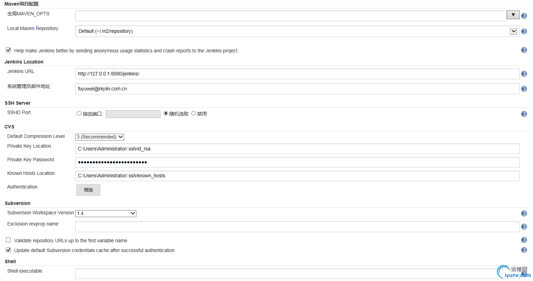The width and height of the screenshot is (533, 281).
Task: Edit the Known Hosts Location field
Action: click(x=297, y=176)
